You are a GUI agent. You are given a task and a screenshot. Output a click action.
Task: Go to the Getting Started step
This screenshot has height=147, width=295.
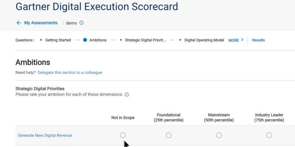(x=58, y=40)
